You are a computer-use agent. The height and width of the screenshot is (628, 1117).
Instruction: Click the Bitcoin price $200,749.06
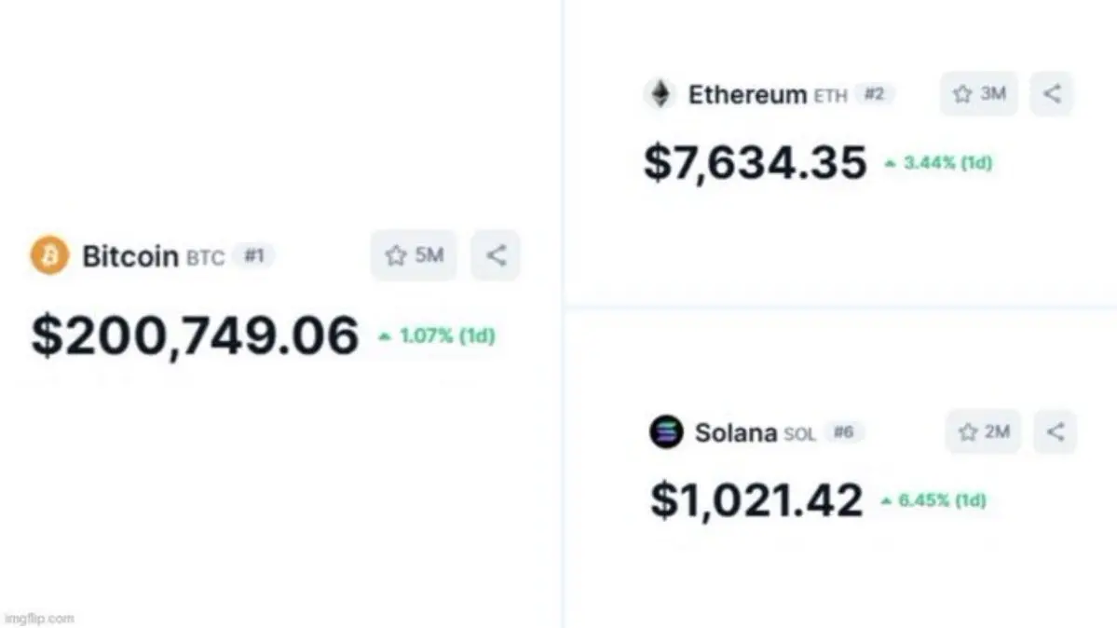coord(195,335)
